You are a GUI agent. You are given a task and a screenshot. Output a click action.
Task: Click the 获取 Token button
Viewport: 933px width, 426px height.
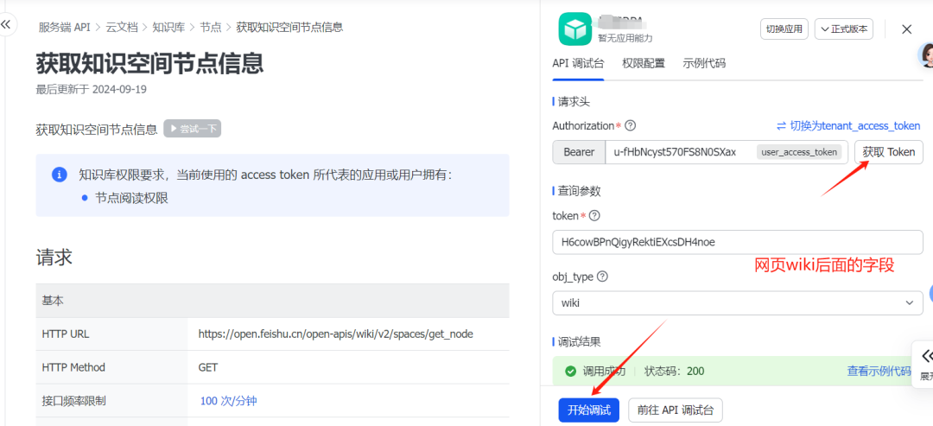coord(889,152)
